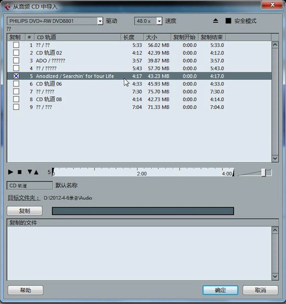Viewport: 286px width, 304px height.
Task: Enable copy checkbox for track 9
Action: (x=16, y=107)
